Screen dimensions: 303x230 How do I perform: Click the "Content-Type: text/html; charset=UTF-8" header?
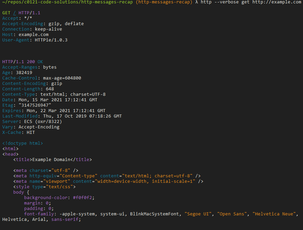[54, 94]
